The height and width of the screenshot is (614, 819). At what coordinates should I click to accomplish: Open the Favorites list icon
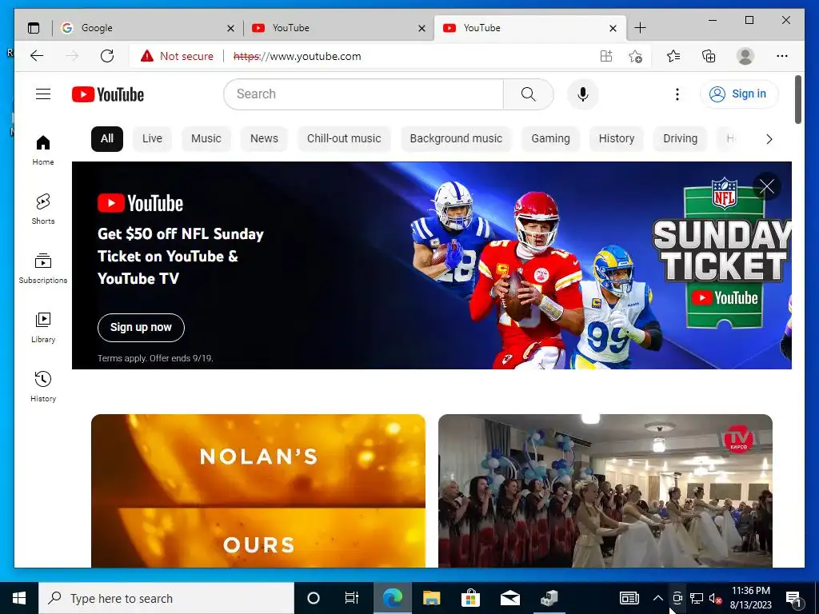click(x=673, y=56)
